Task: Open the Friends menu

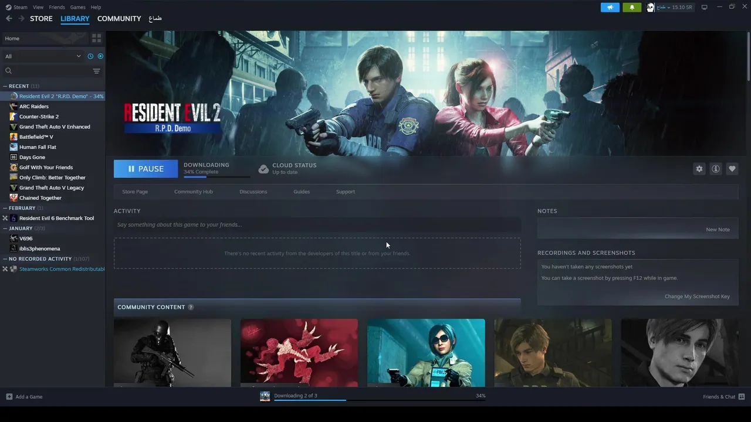Action: click(57, 7)
